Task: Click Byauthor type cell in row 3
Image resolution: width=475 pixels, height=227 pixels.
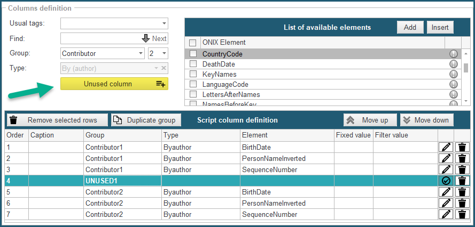Action: [x=201, y=169]
